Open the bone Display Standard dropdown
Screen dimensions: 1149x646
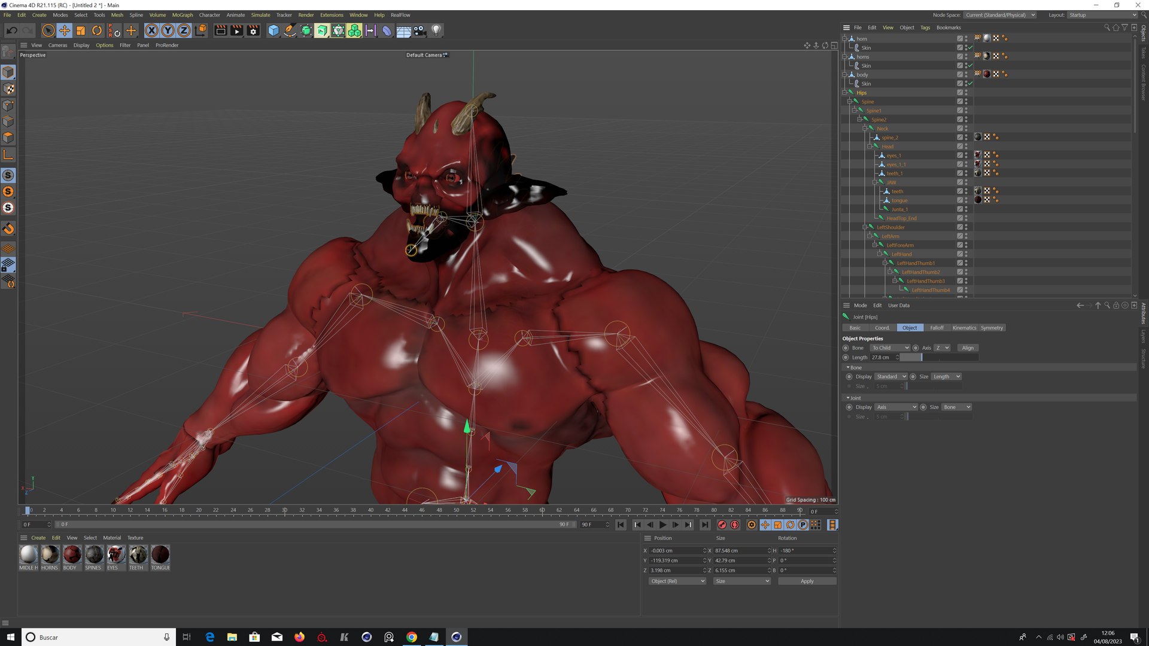coord(891,377)
